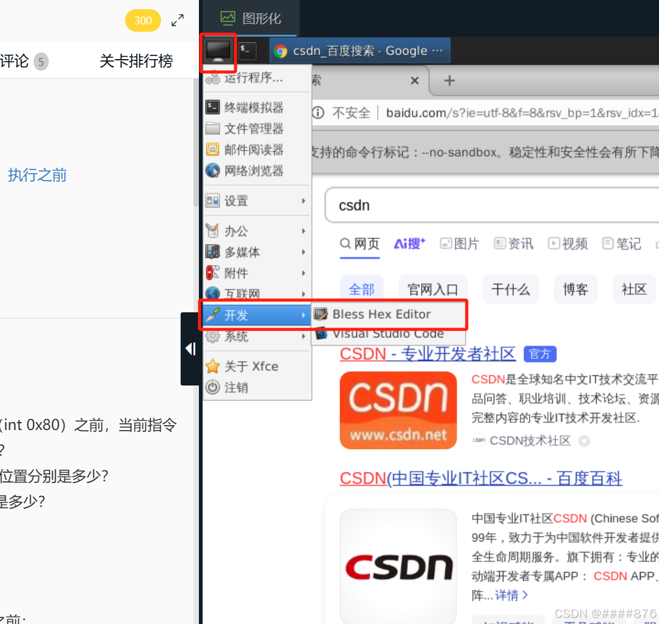Open a new browser tab with the plus button
Screen dimensions: 659x624
tap(450, 80)
